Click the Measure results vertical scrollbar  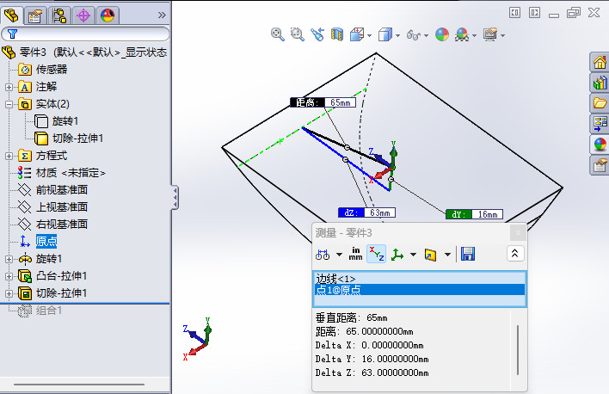pyautogui.click(x=518, y=350)
